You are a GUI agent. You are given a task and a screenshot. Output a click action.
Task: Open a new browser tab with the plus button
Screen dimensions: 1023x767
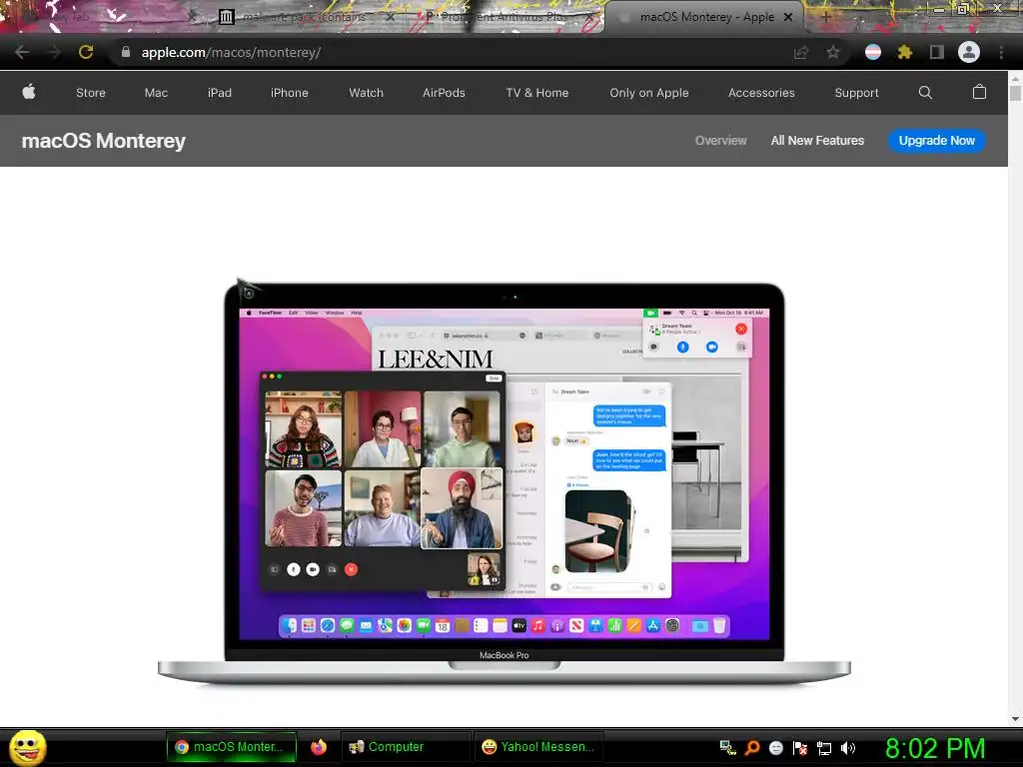pos(825,18)
